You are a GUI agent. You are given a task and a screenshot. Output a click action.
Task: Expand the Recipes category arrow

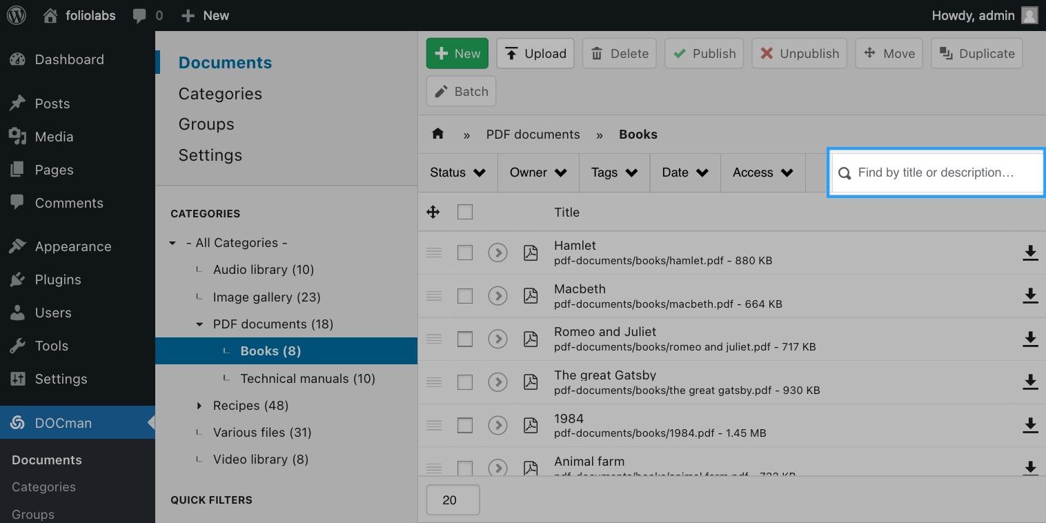pos(199,406)
